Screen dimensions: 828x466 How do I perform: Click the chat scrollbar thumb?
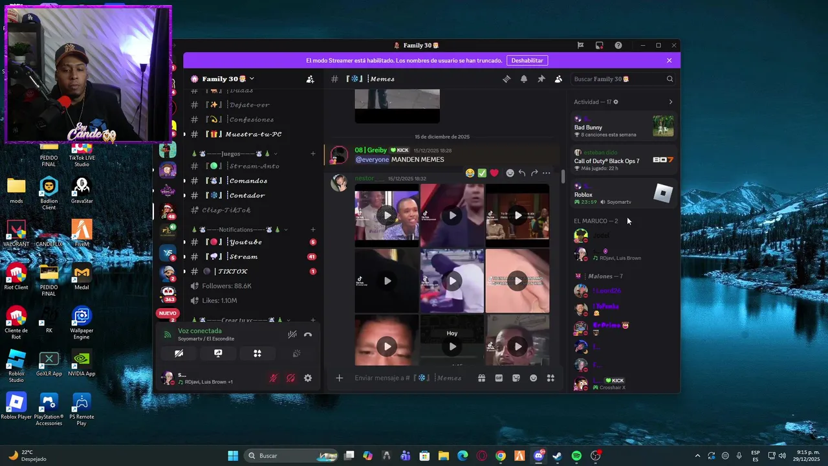563,176
